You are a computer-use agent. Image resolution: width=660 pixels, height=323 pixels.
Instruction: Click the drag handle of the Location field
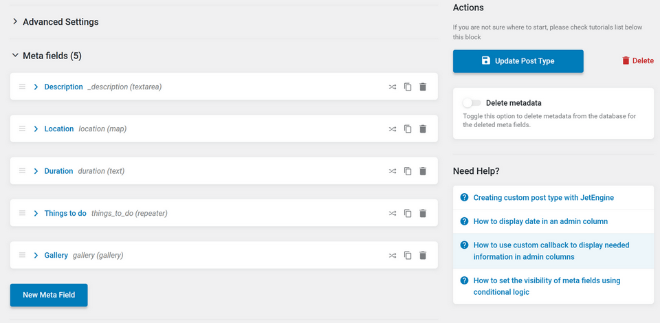(22, 129)
